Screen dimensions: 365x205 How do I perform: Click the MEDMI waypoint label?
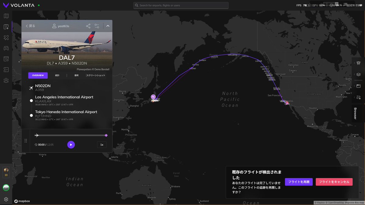click(193, 69)
